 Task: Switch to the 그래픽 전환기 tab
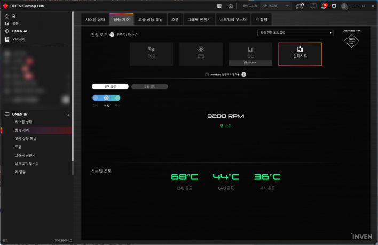tap(199, 20)
